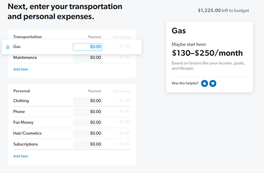The image size is (264, 173).
Task: Add Item under Personal section
Action: (21, 156)
